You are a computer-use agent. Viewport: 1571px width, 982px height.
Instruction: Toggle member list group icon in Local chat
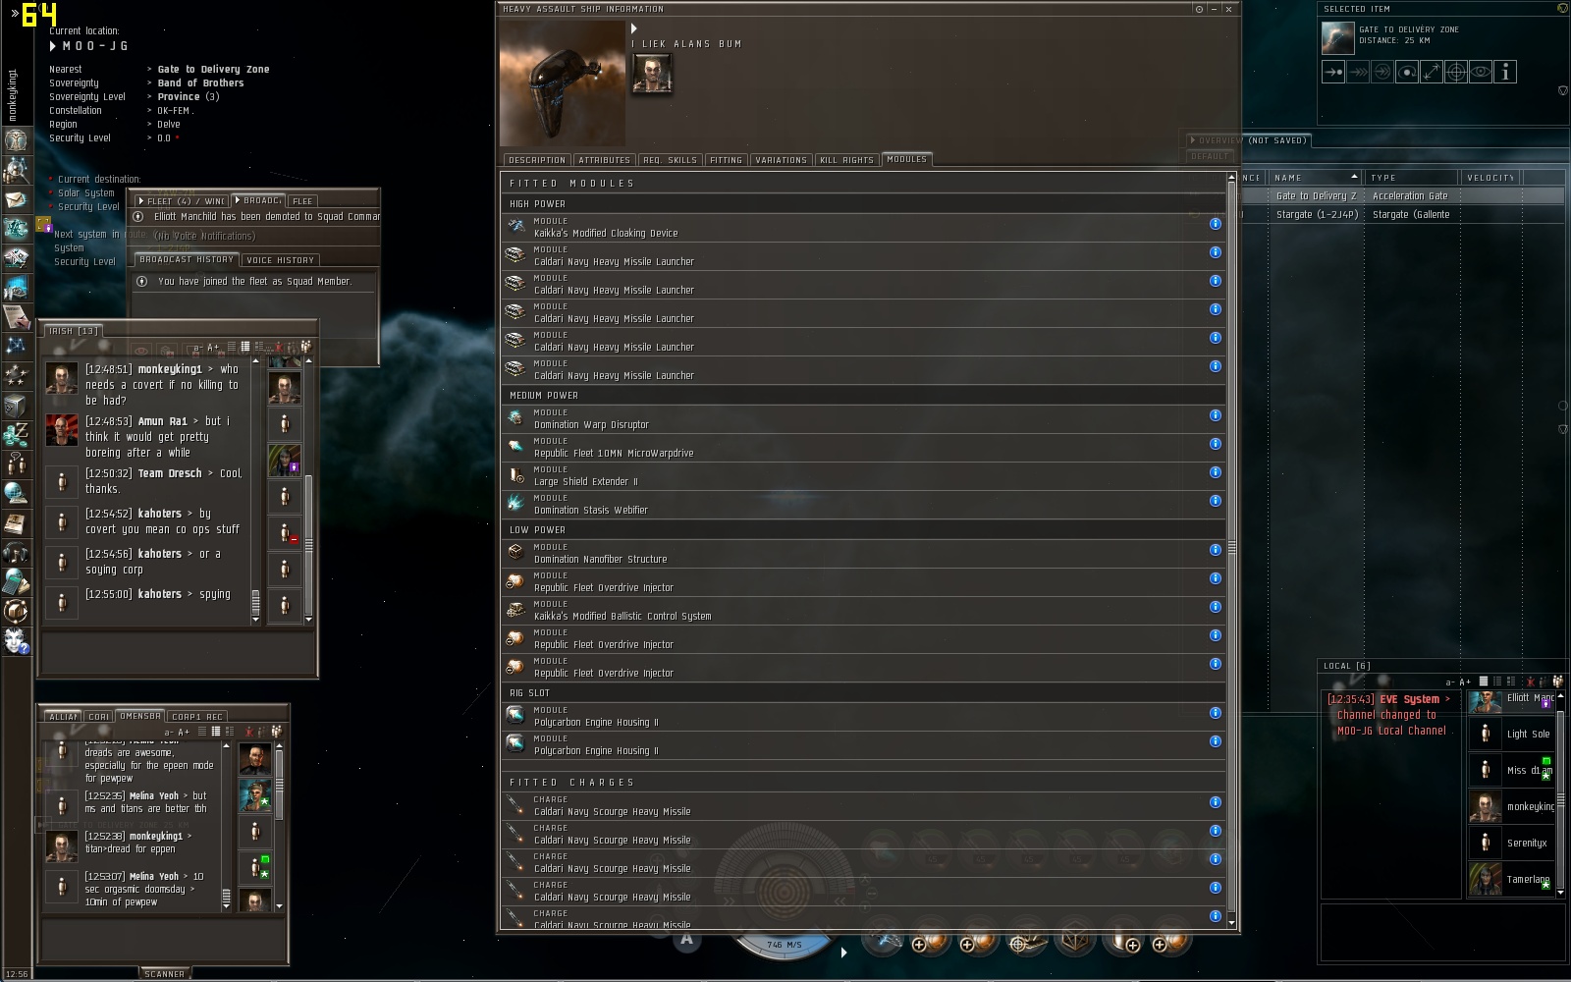coord(1557,682)
